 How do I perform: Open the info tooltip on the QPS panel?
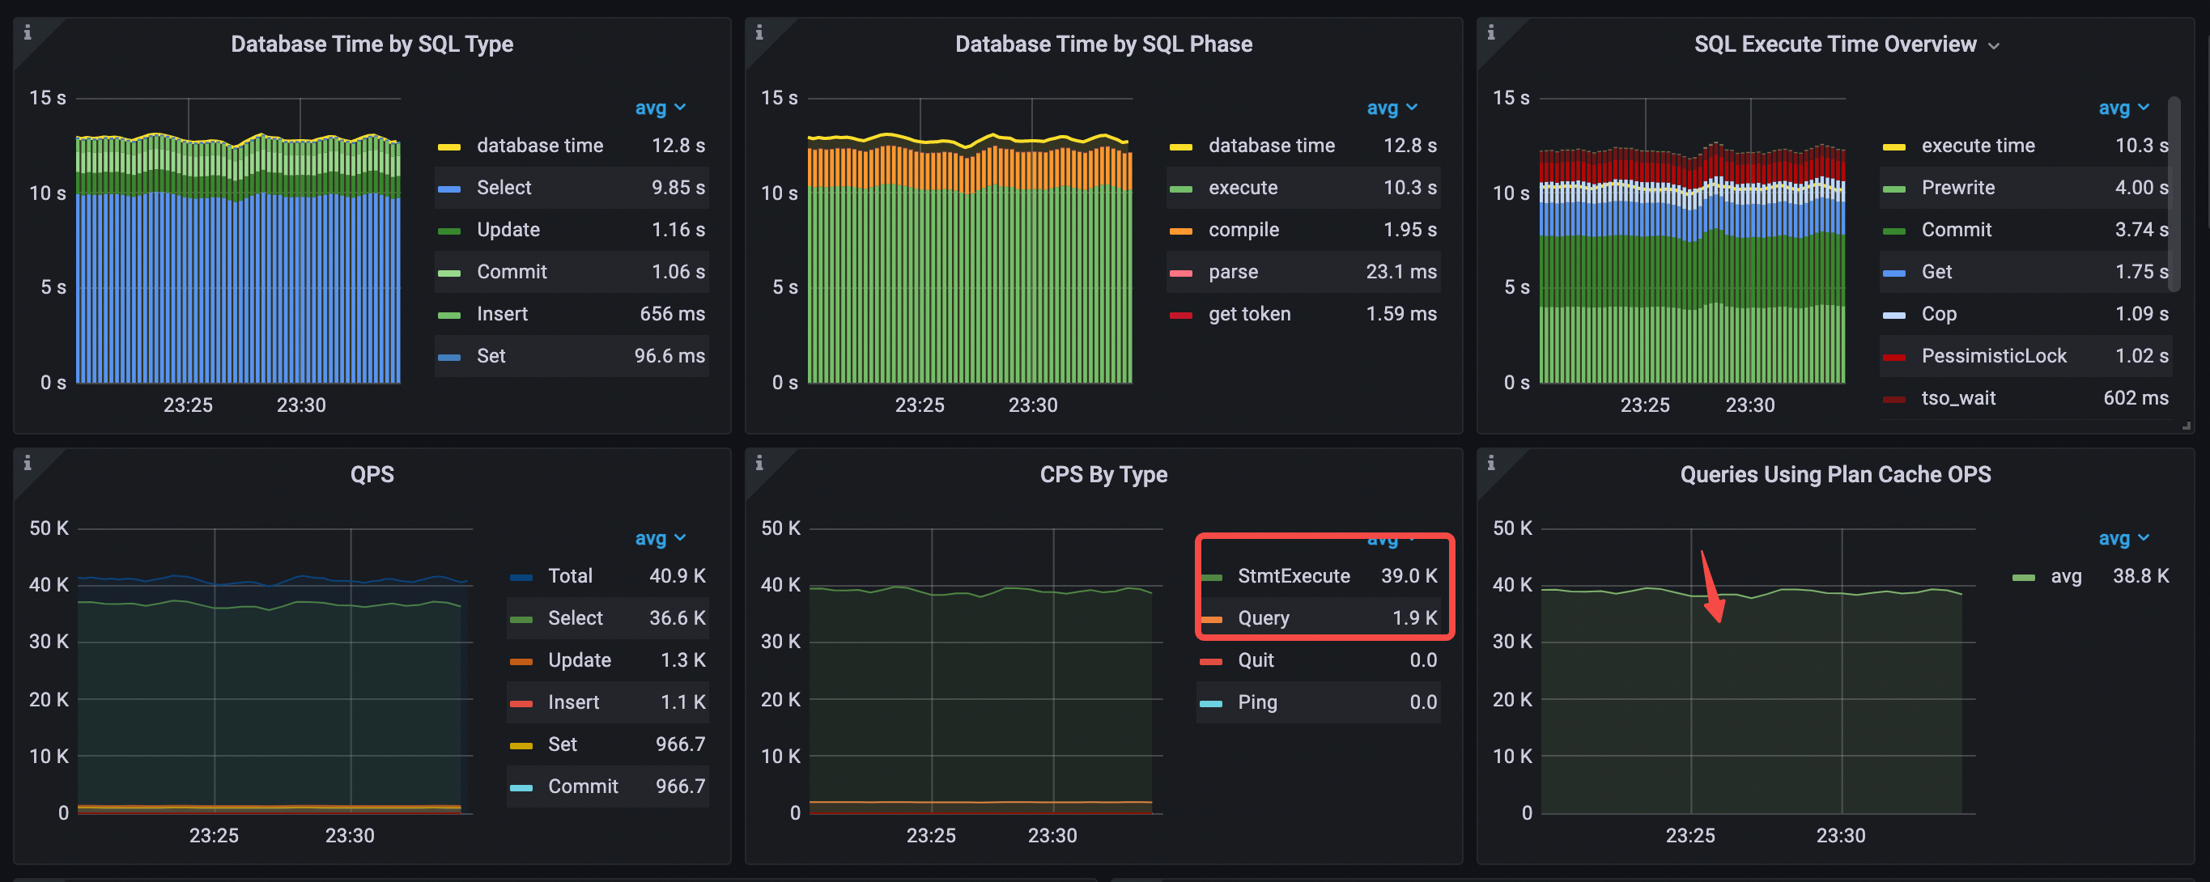coord(28,462)
